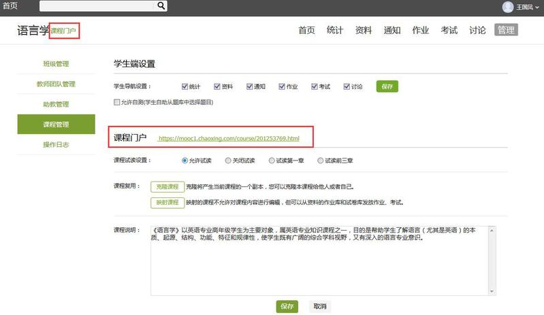Select 课程管理 in the sidebar

point(57,125)
